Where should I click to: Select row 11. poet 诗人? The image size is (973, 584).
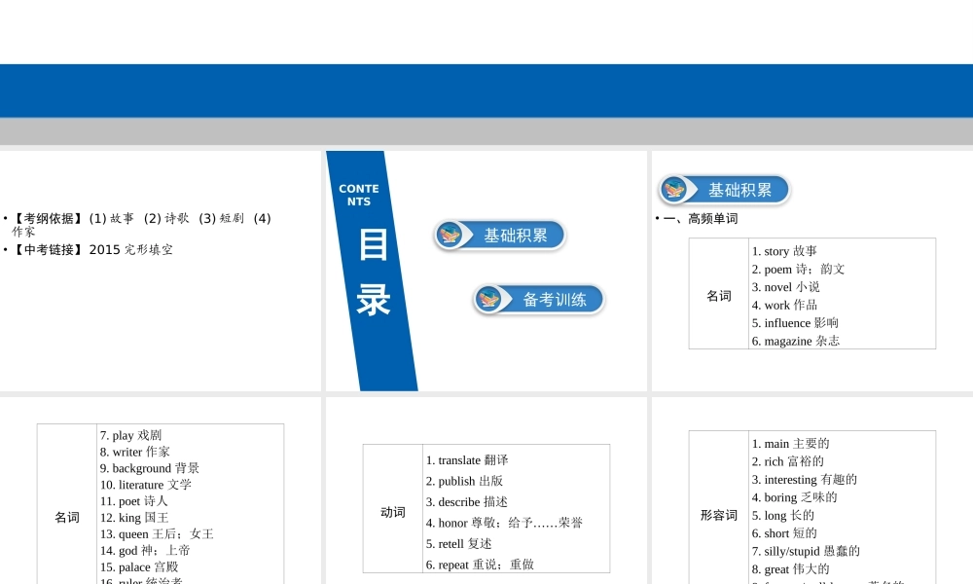point(134,501)
